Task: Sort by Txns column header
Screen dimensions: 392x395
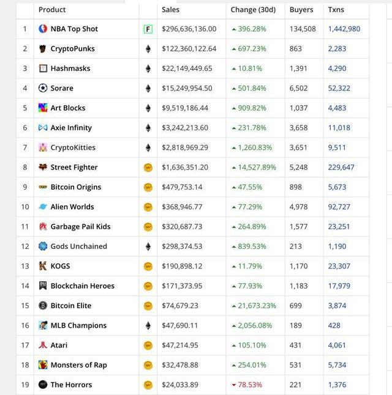Action: tap(336, 10)
